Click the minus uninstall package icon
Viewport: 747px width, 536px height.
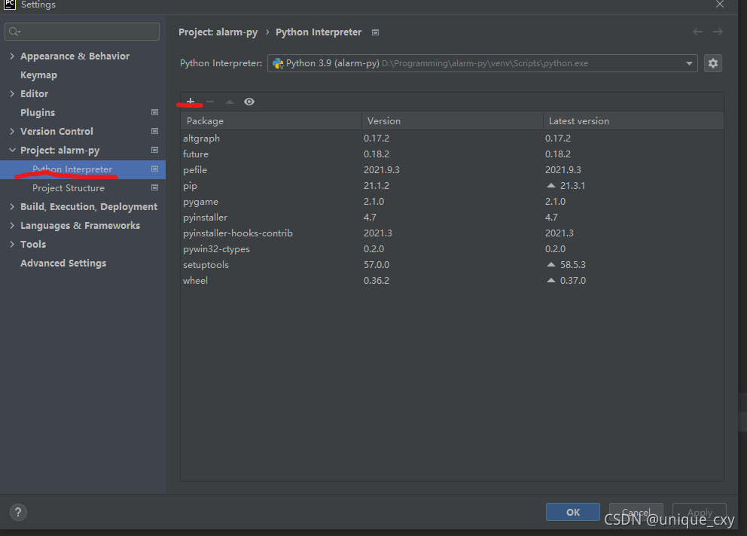click(x=210, y=102)
